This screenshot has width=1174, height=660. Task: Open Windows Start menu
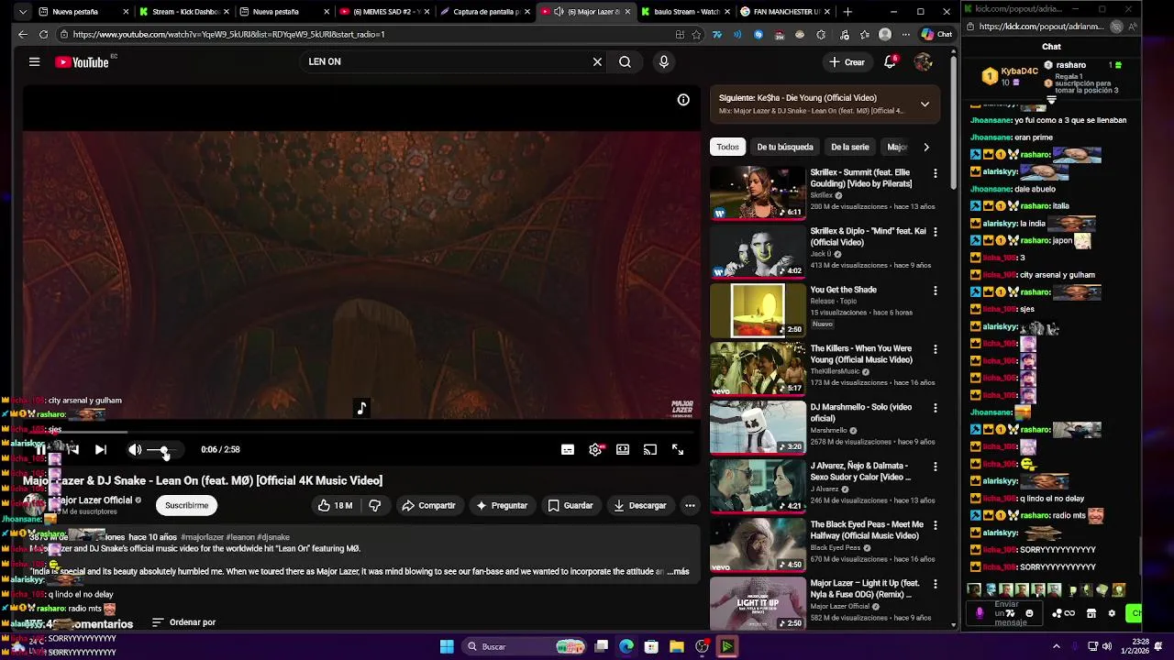click(447, 646)
